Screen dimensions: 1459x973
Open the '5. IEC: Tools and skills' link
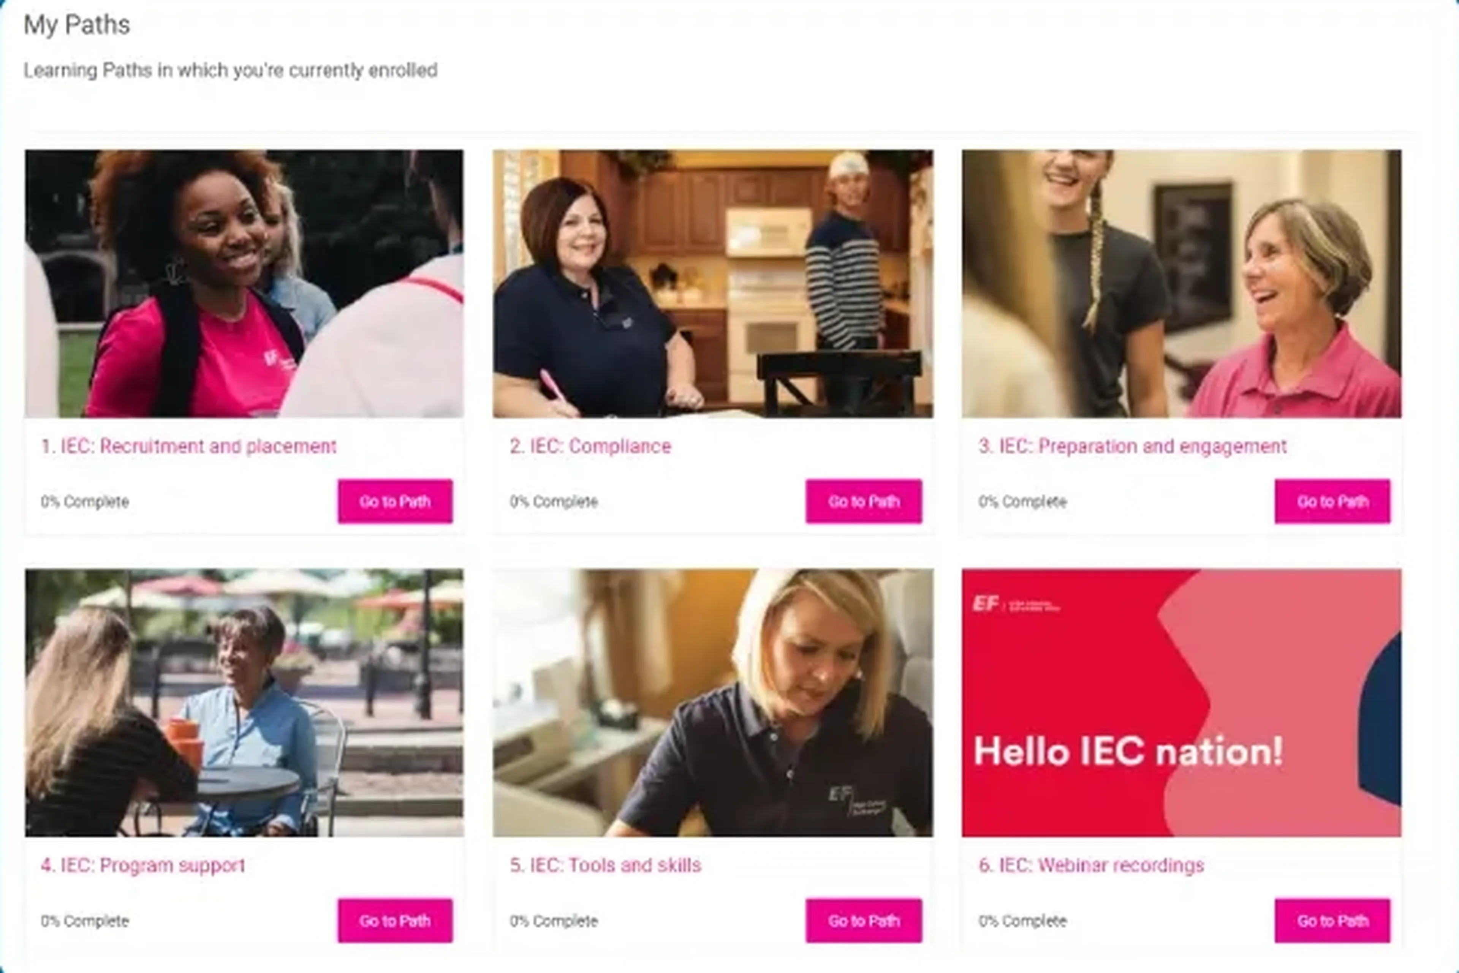click(x=605, y=865)
